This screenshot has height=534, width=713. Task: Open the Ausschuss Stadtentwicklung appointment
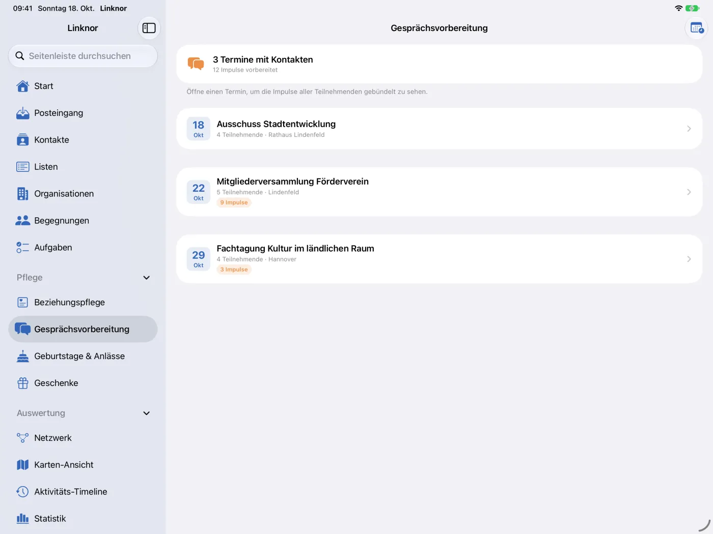[x=439, y=129]
